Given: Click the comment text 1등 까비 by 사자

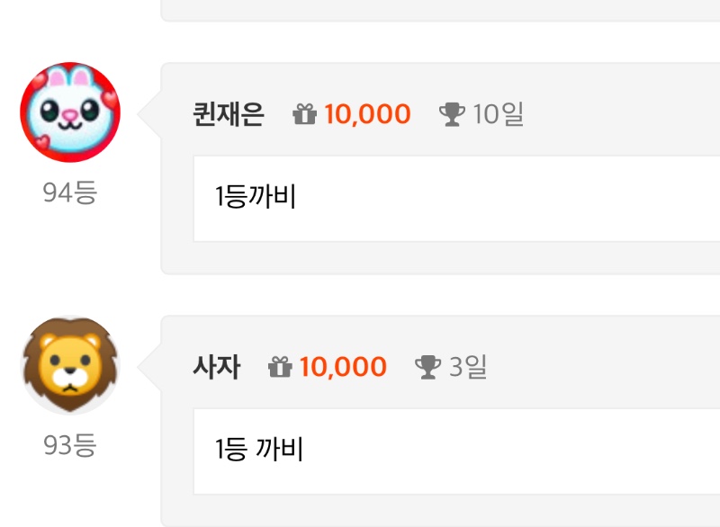Looking at the screenshot, I should pos(258,449).
